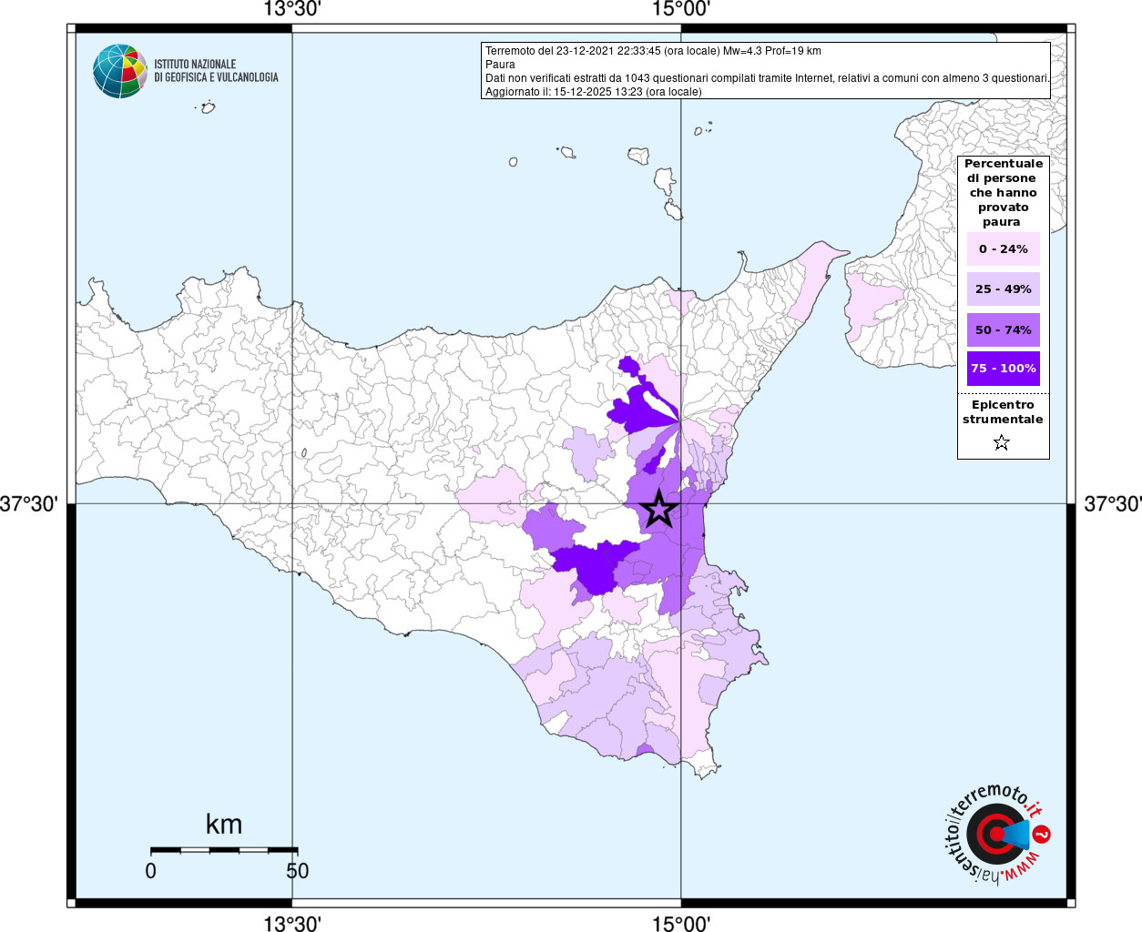Click the 'Paura' label in info box
Image resolution: width=1142 pixels, height=932 pixels.
(500, 65)
